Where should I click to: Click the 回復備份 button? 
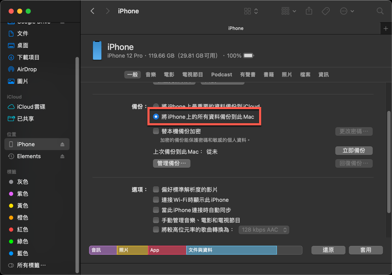pos(354,163)
